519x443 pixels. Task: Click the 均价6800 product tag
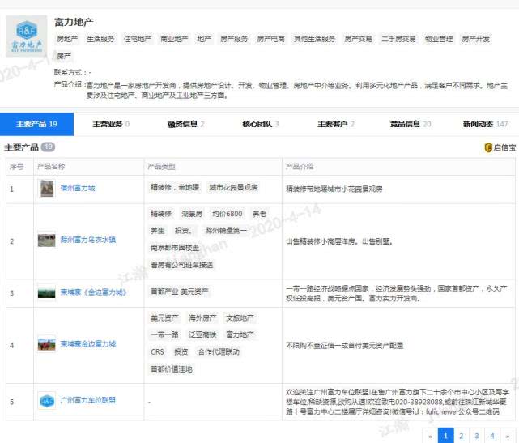(228, 214)
